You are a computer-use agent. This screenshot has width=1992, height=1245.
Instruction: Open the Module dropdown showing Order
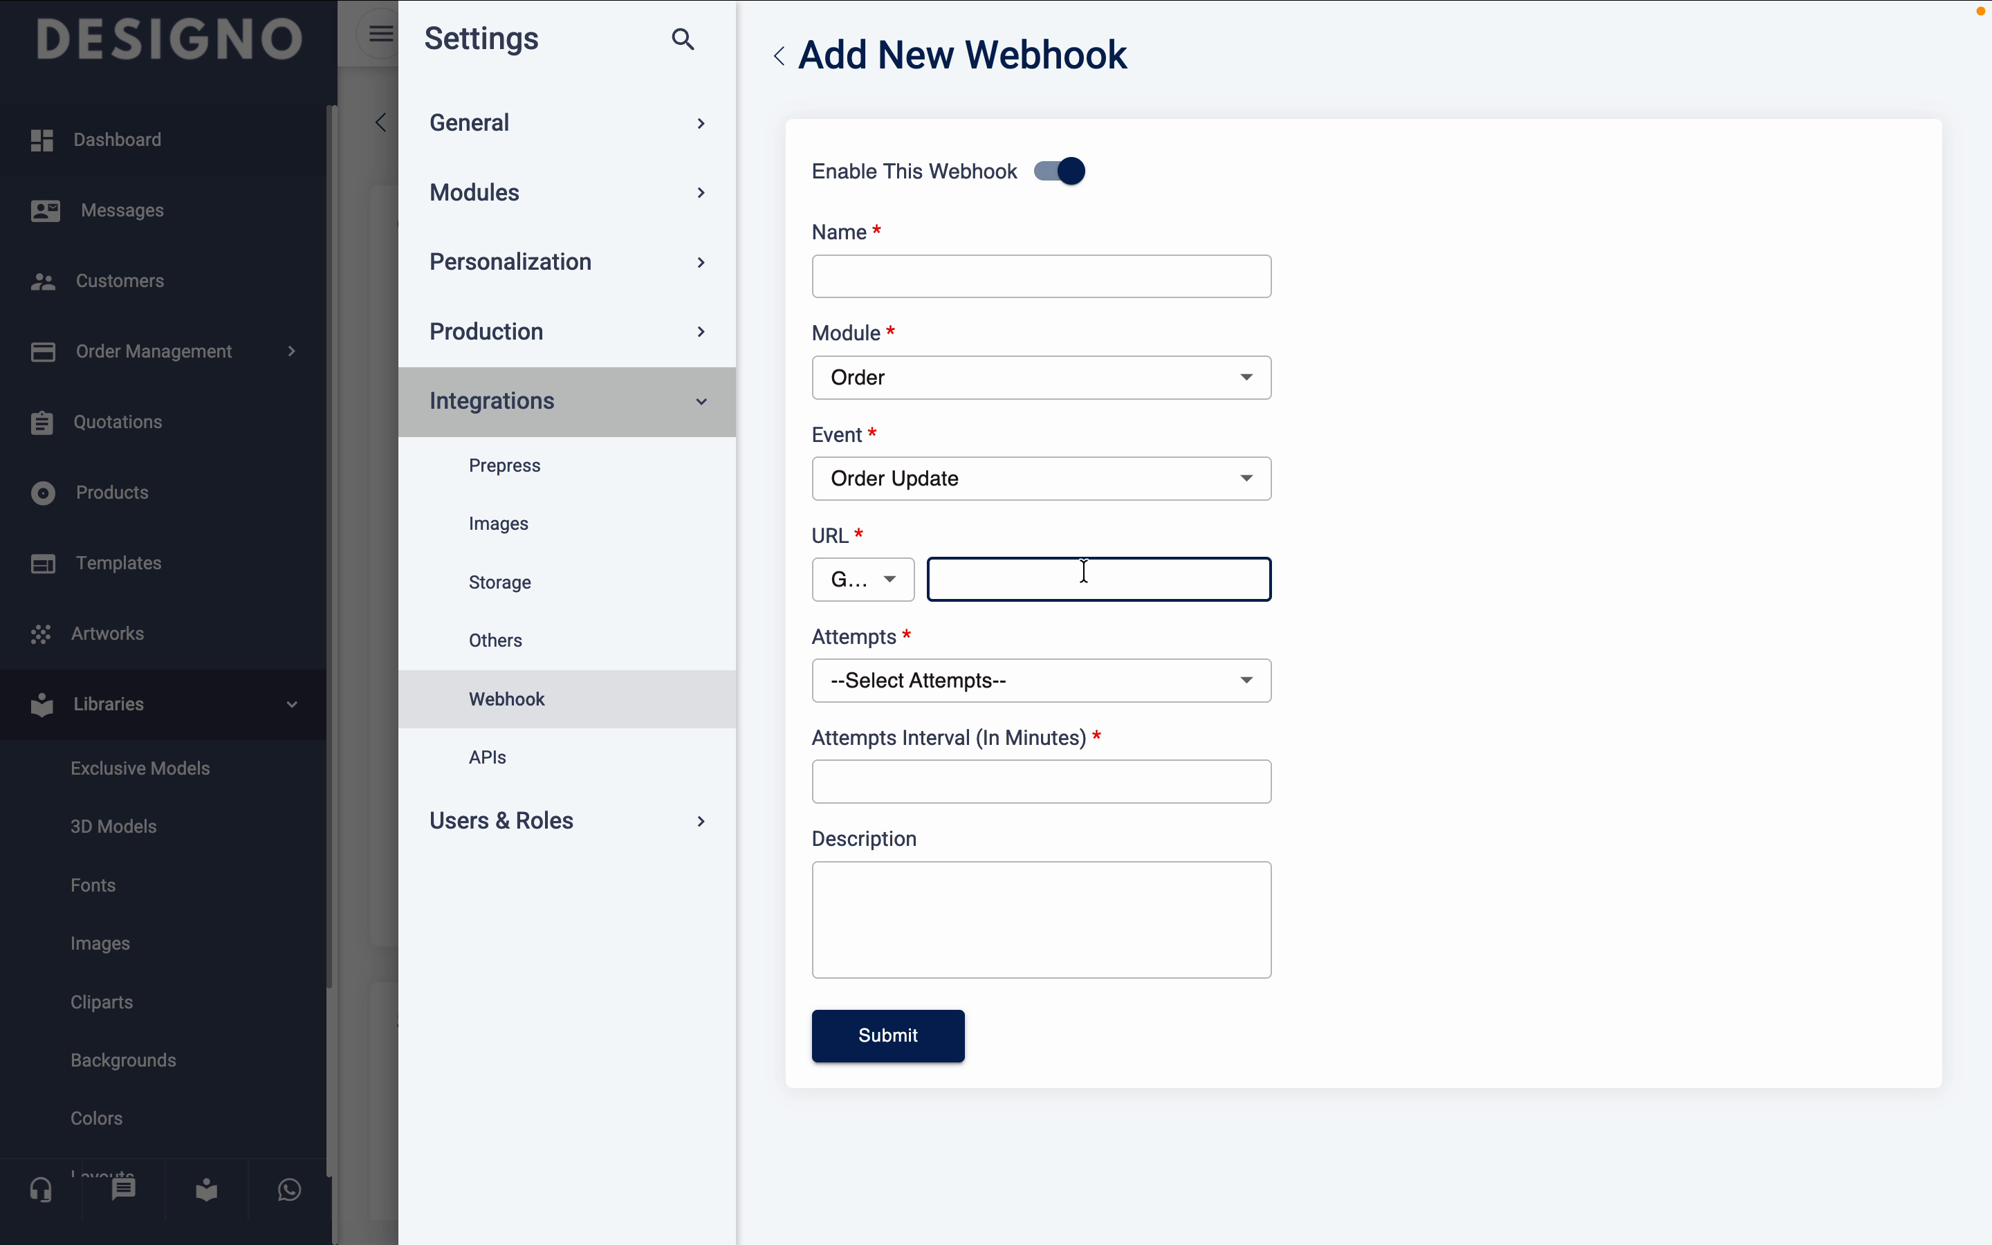click(1040, 377)
